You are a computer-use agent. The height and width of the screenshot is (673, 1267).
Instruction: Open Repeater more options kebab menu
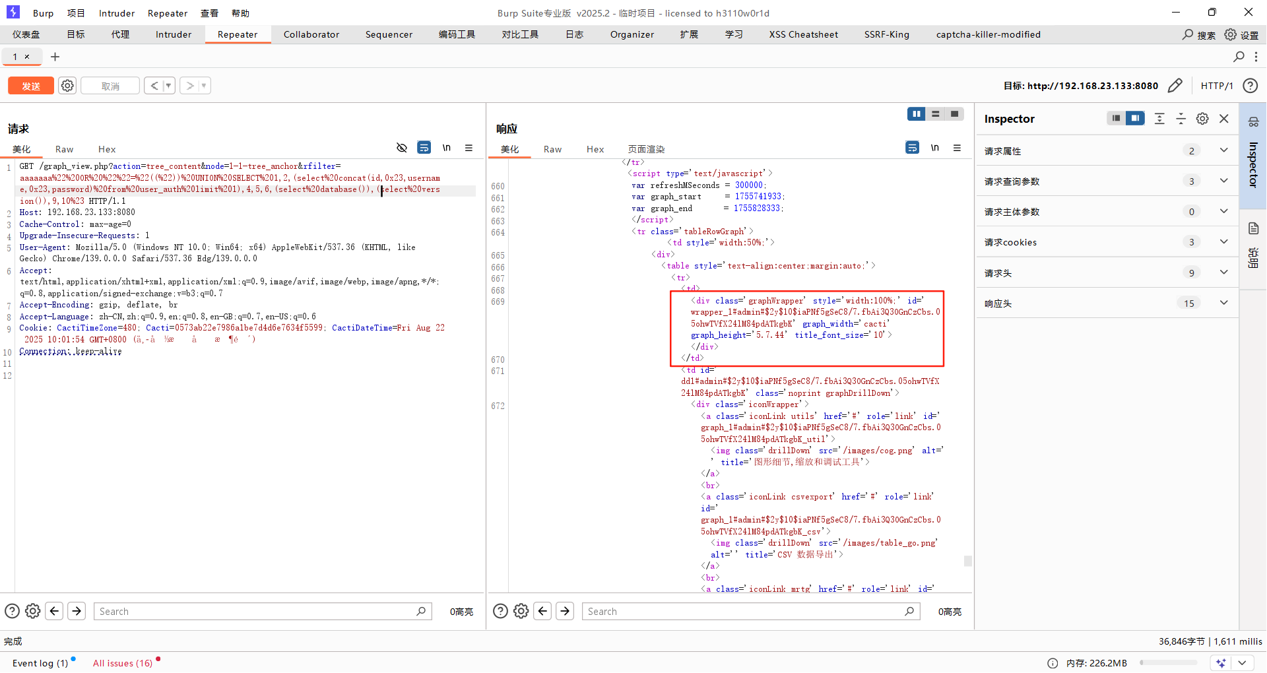[1256, 57]
